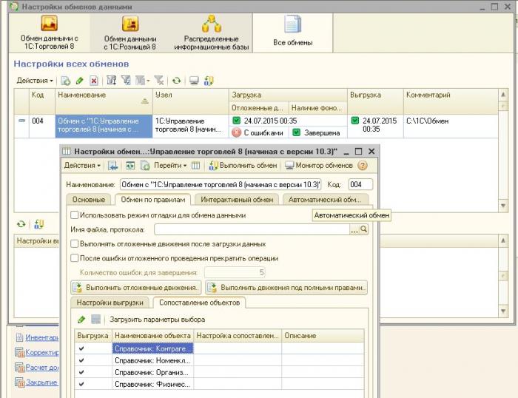Viewport: 518px width, 398px height.
Task: Click the set filter and sort icon
Action: click(x=111, y=80)
